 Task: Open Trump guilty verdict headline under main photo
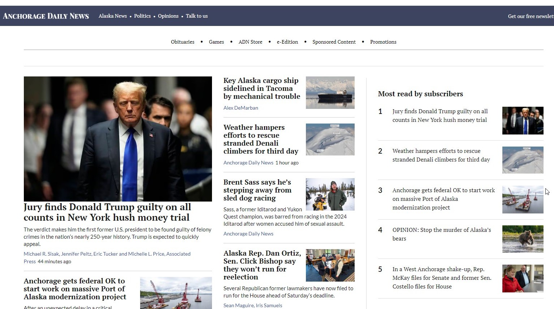[107, 212]
